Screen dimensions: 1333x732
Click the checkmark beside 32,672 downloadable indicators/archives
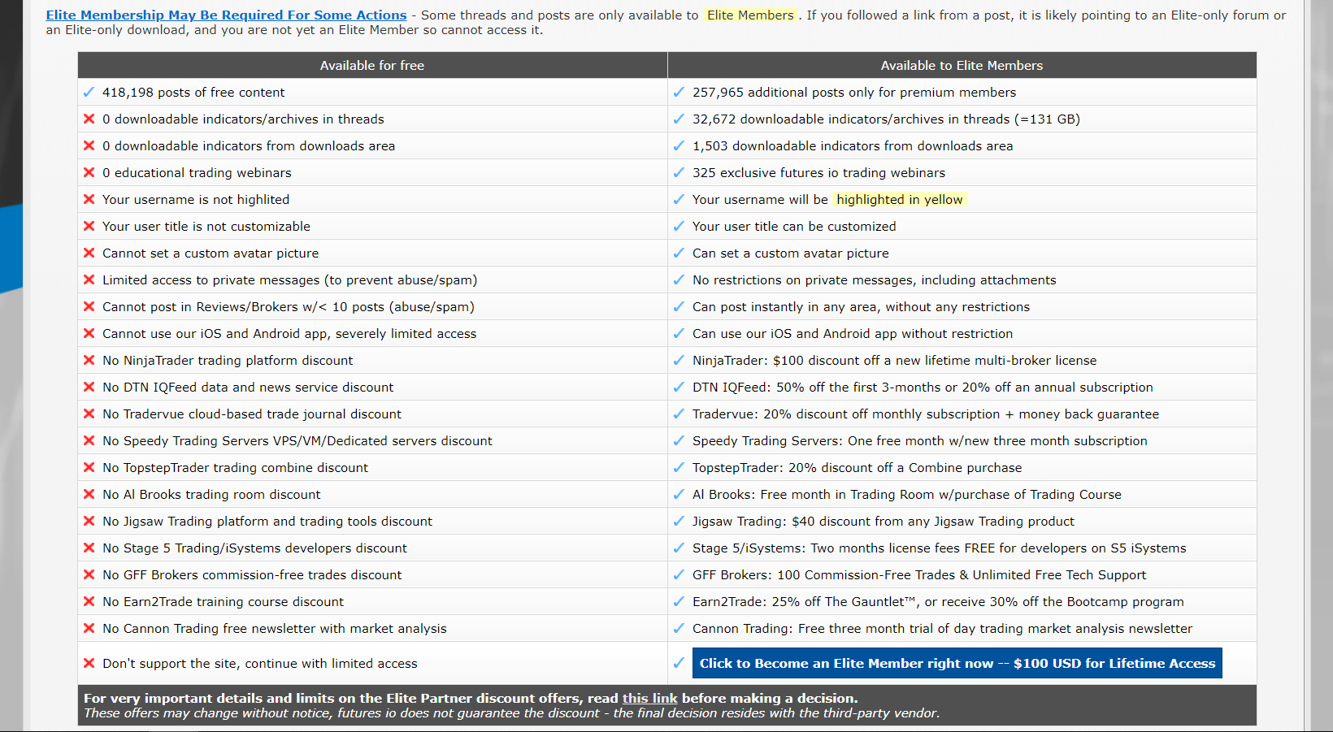(x=680, y=119)
